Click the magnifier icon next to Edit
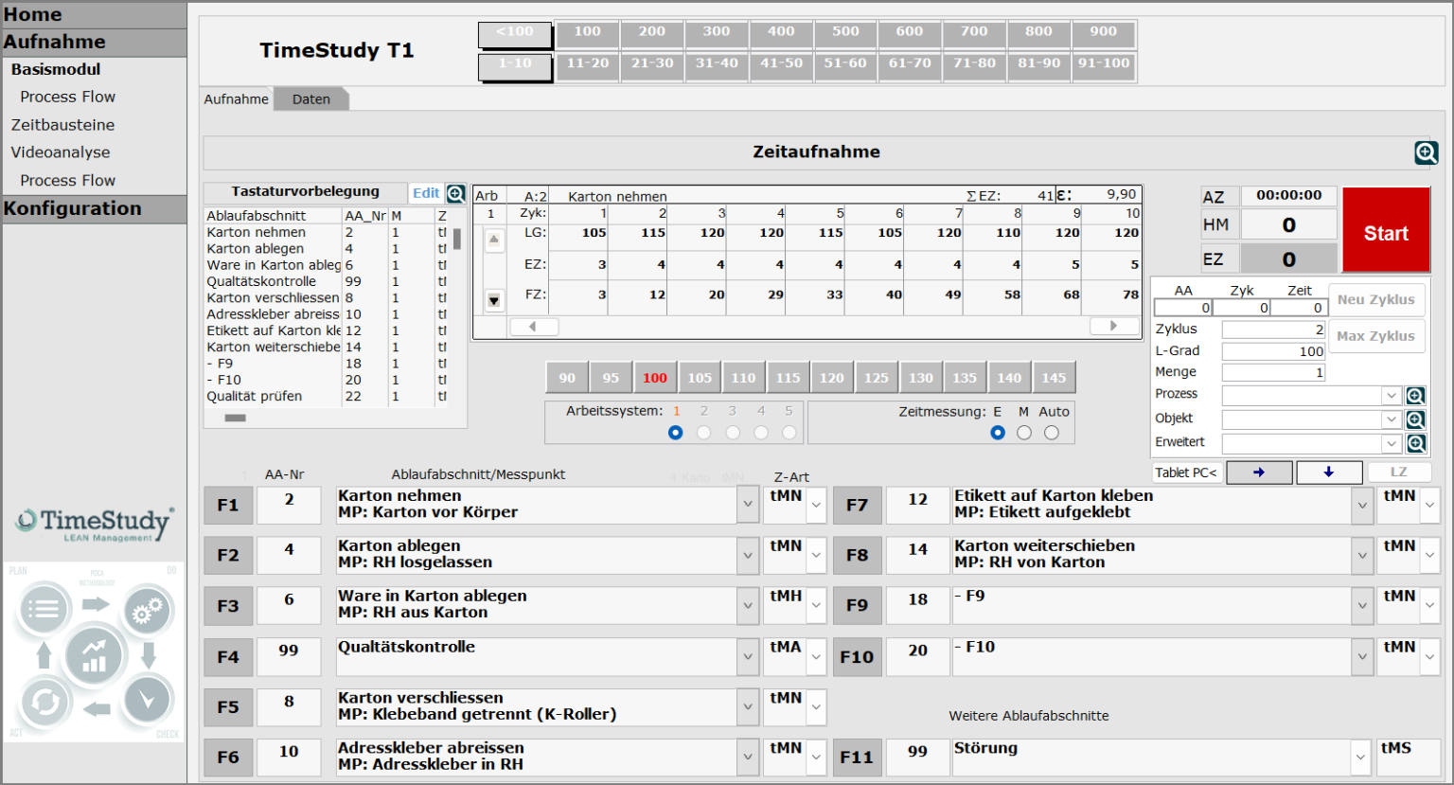Image resolution: width=1454 pixels, height=785 pixels. coord(455,193)
